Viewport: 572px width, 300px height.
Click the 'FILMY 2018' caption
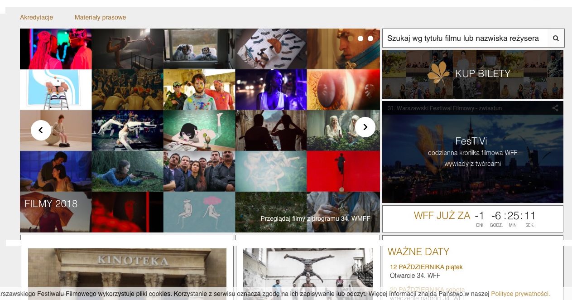tap(51, 203)
